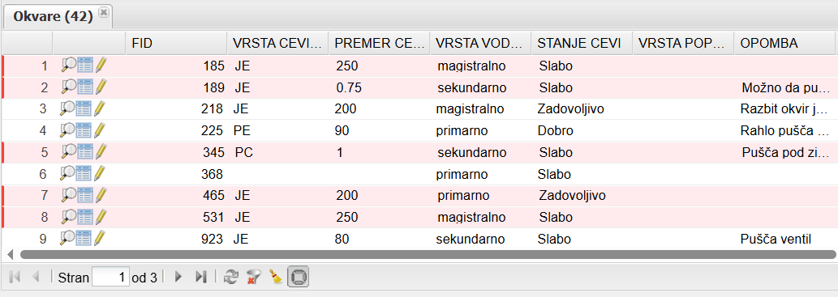The image size is (838, 297).
Task: Zoom to feature in row 1 with magnifier
Action: 68,66
